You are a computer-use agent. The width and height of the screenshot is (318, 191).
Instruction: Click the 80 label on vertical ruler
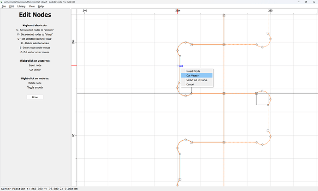click(x=73, y=135)
